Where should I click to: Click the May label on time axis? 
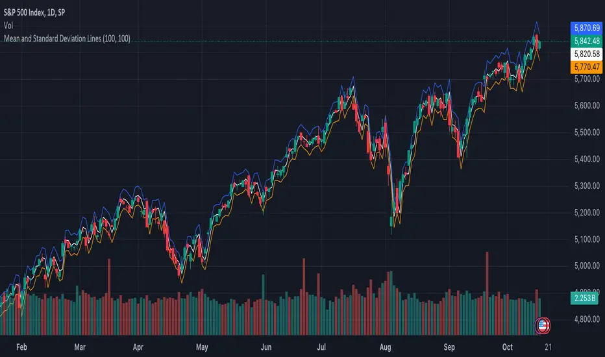tap(202, 347)
